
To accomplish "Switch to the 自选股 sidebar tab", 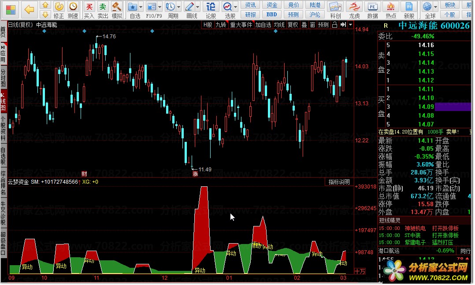I will 3,156.
